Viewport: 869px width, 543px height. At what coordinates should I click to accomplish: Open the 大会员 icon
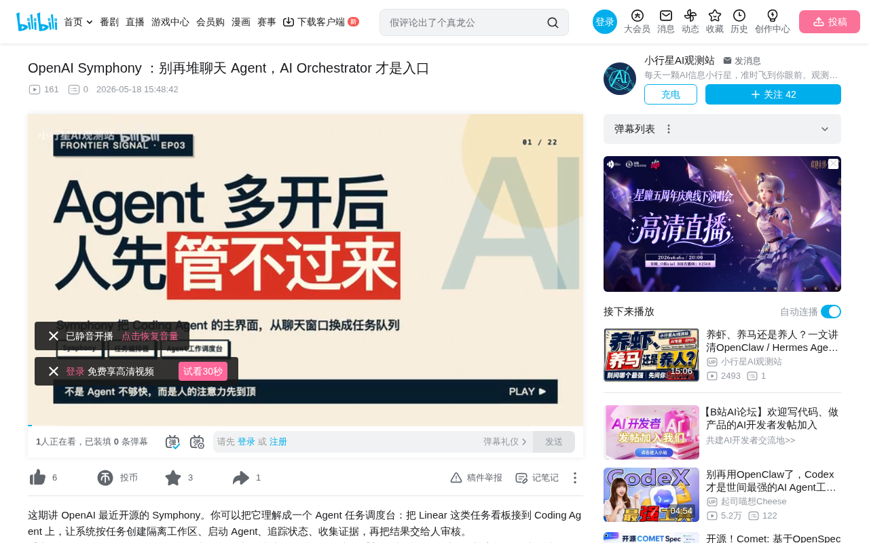(x=637, y=16)
